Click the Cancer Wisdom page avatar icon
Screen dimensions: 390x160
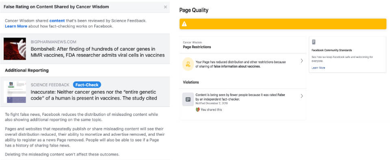tap(198, 110)
